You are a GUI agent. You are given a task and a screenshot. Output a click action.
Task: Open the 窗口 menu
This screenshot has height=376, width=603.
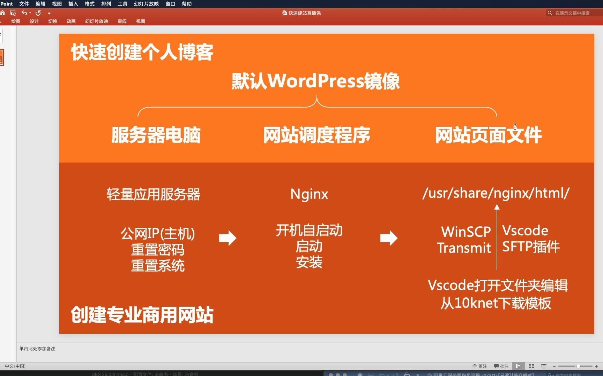tap(170, 4)
